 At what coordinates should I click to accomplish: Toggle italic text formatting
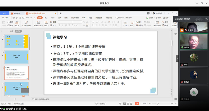(x=63, y=26)
